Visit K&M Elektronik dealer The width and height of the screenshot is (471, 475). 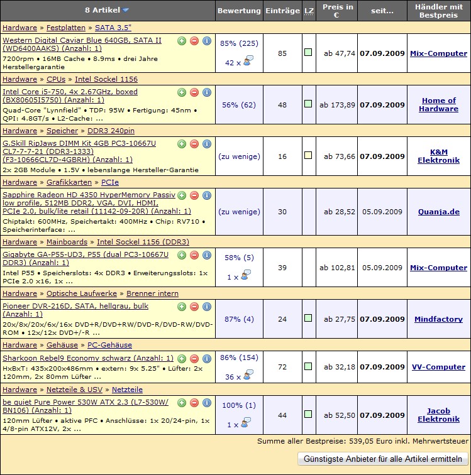tap(438, 156)
